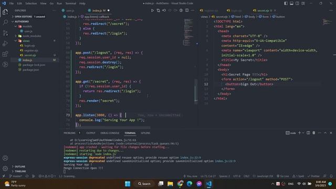Screen dimensions: 336x189
Task: Open the Explorer view in activity bar
Action: pyautogui.click(x=5, y=12)
